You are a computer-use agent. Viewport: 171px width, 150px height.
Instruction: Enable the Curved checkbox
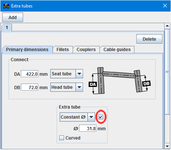tap(61, 138)
